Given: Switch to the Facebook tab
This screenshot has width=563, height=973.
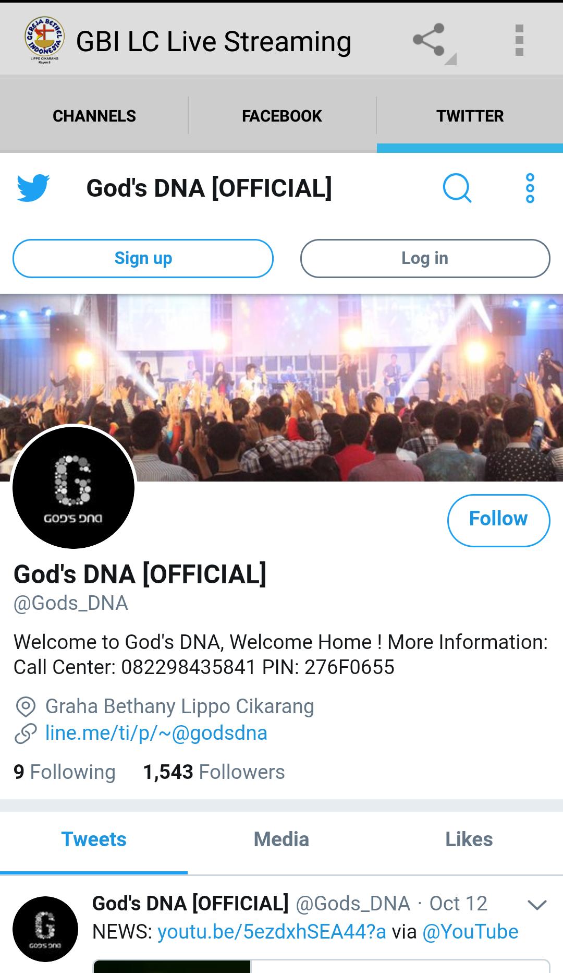Looking at the screenshot, I should 282,116.
